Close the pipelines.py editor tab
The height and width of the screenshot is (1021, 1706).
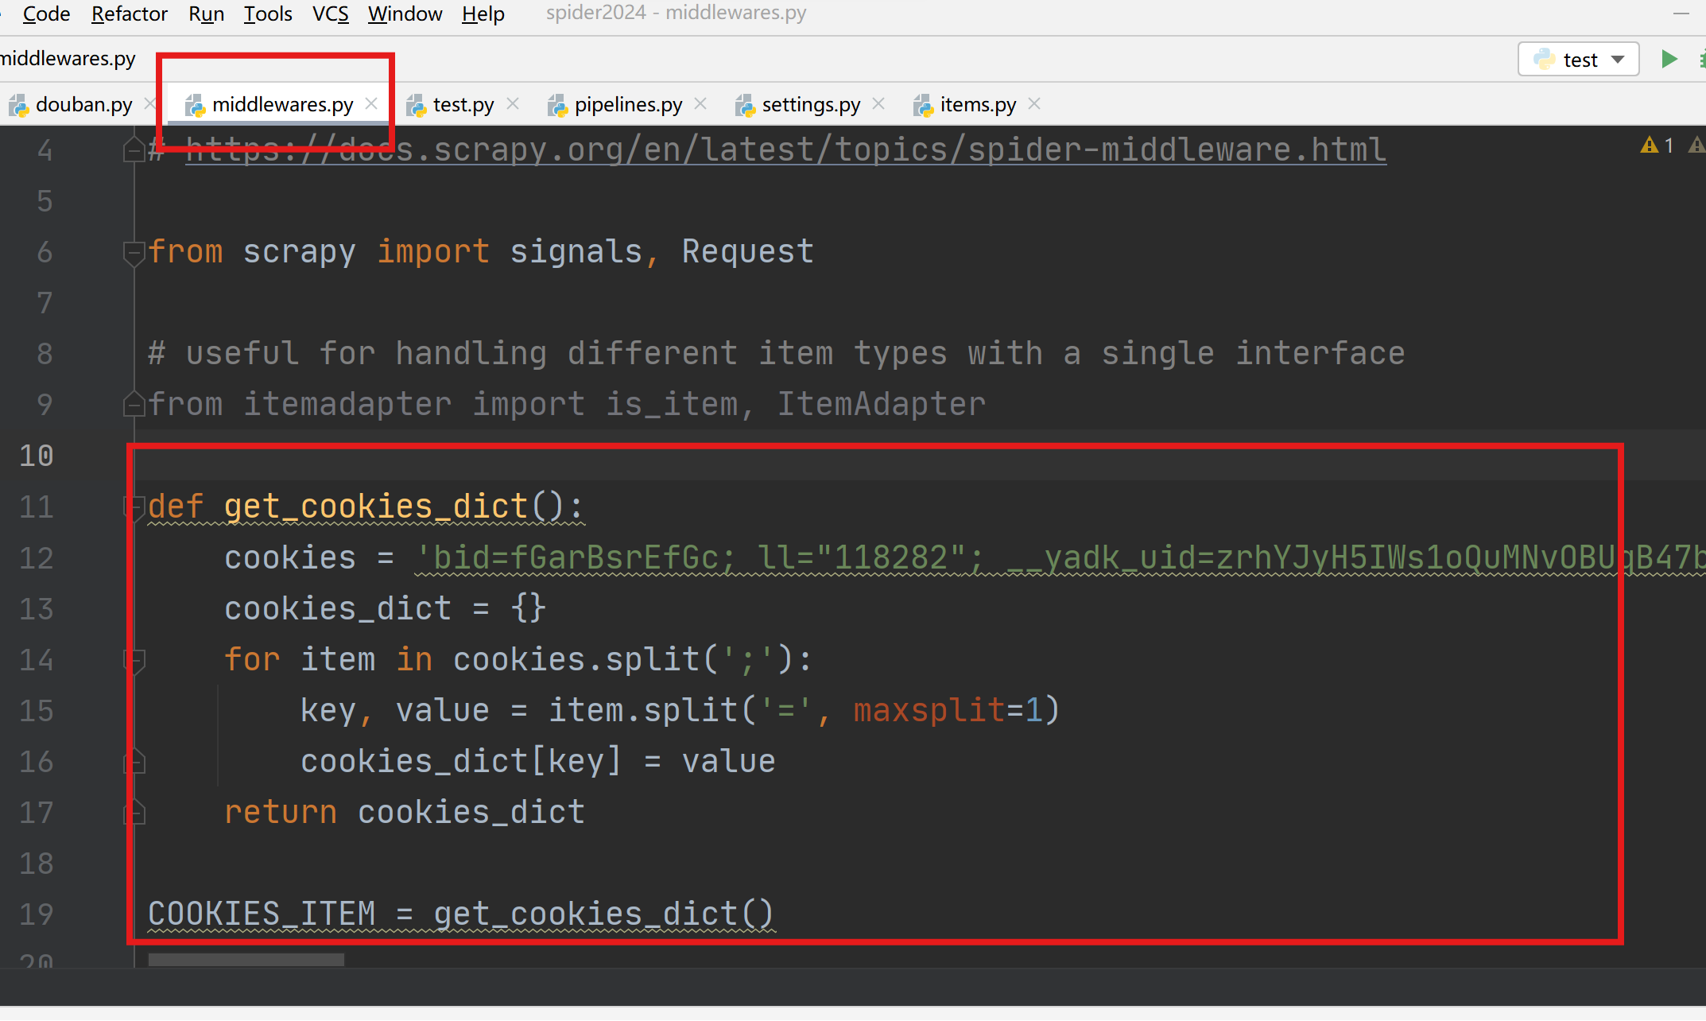click(x=700, y=104)
